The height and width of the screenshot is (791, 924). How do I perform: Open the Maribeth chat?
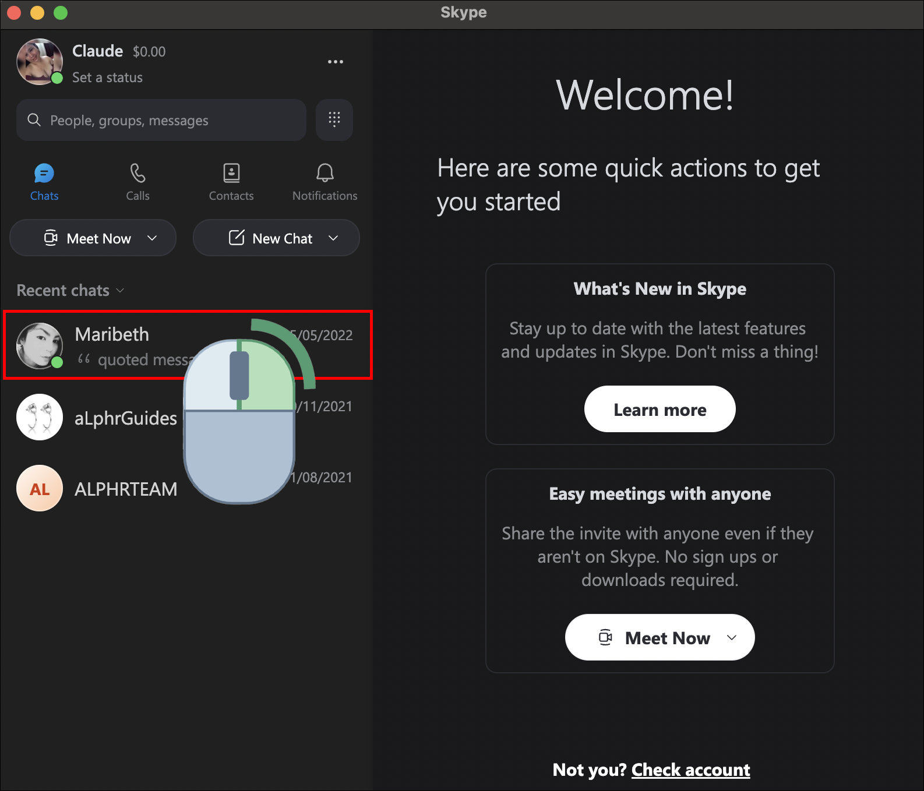click(x=188, y=345)
